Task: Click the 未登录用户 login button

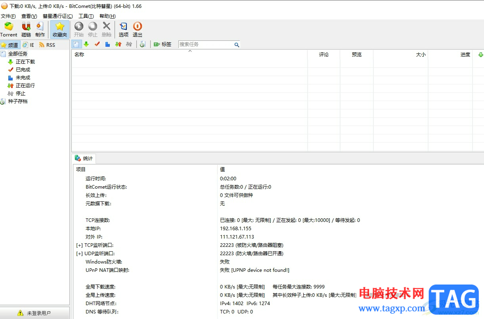Action: point(34,313)
